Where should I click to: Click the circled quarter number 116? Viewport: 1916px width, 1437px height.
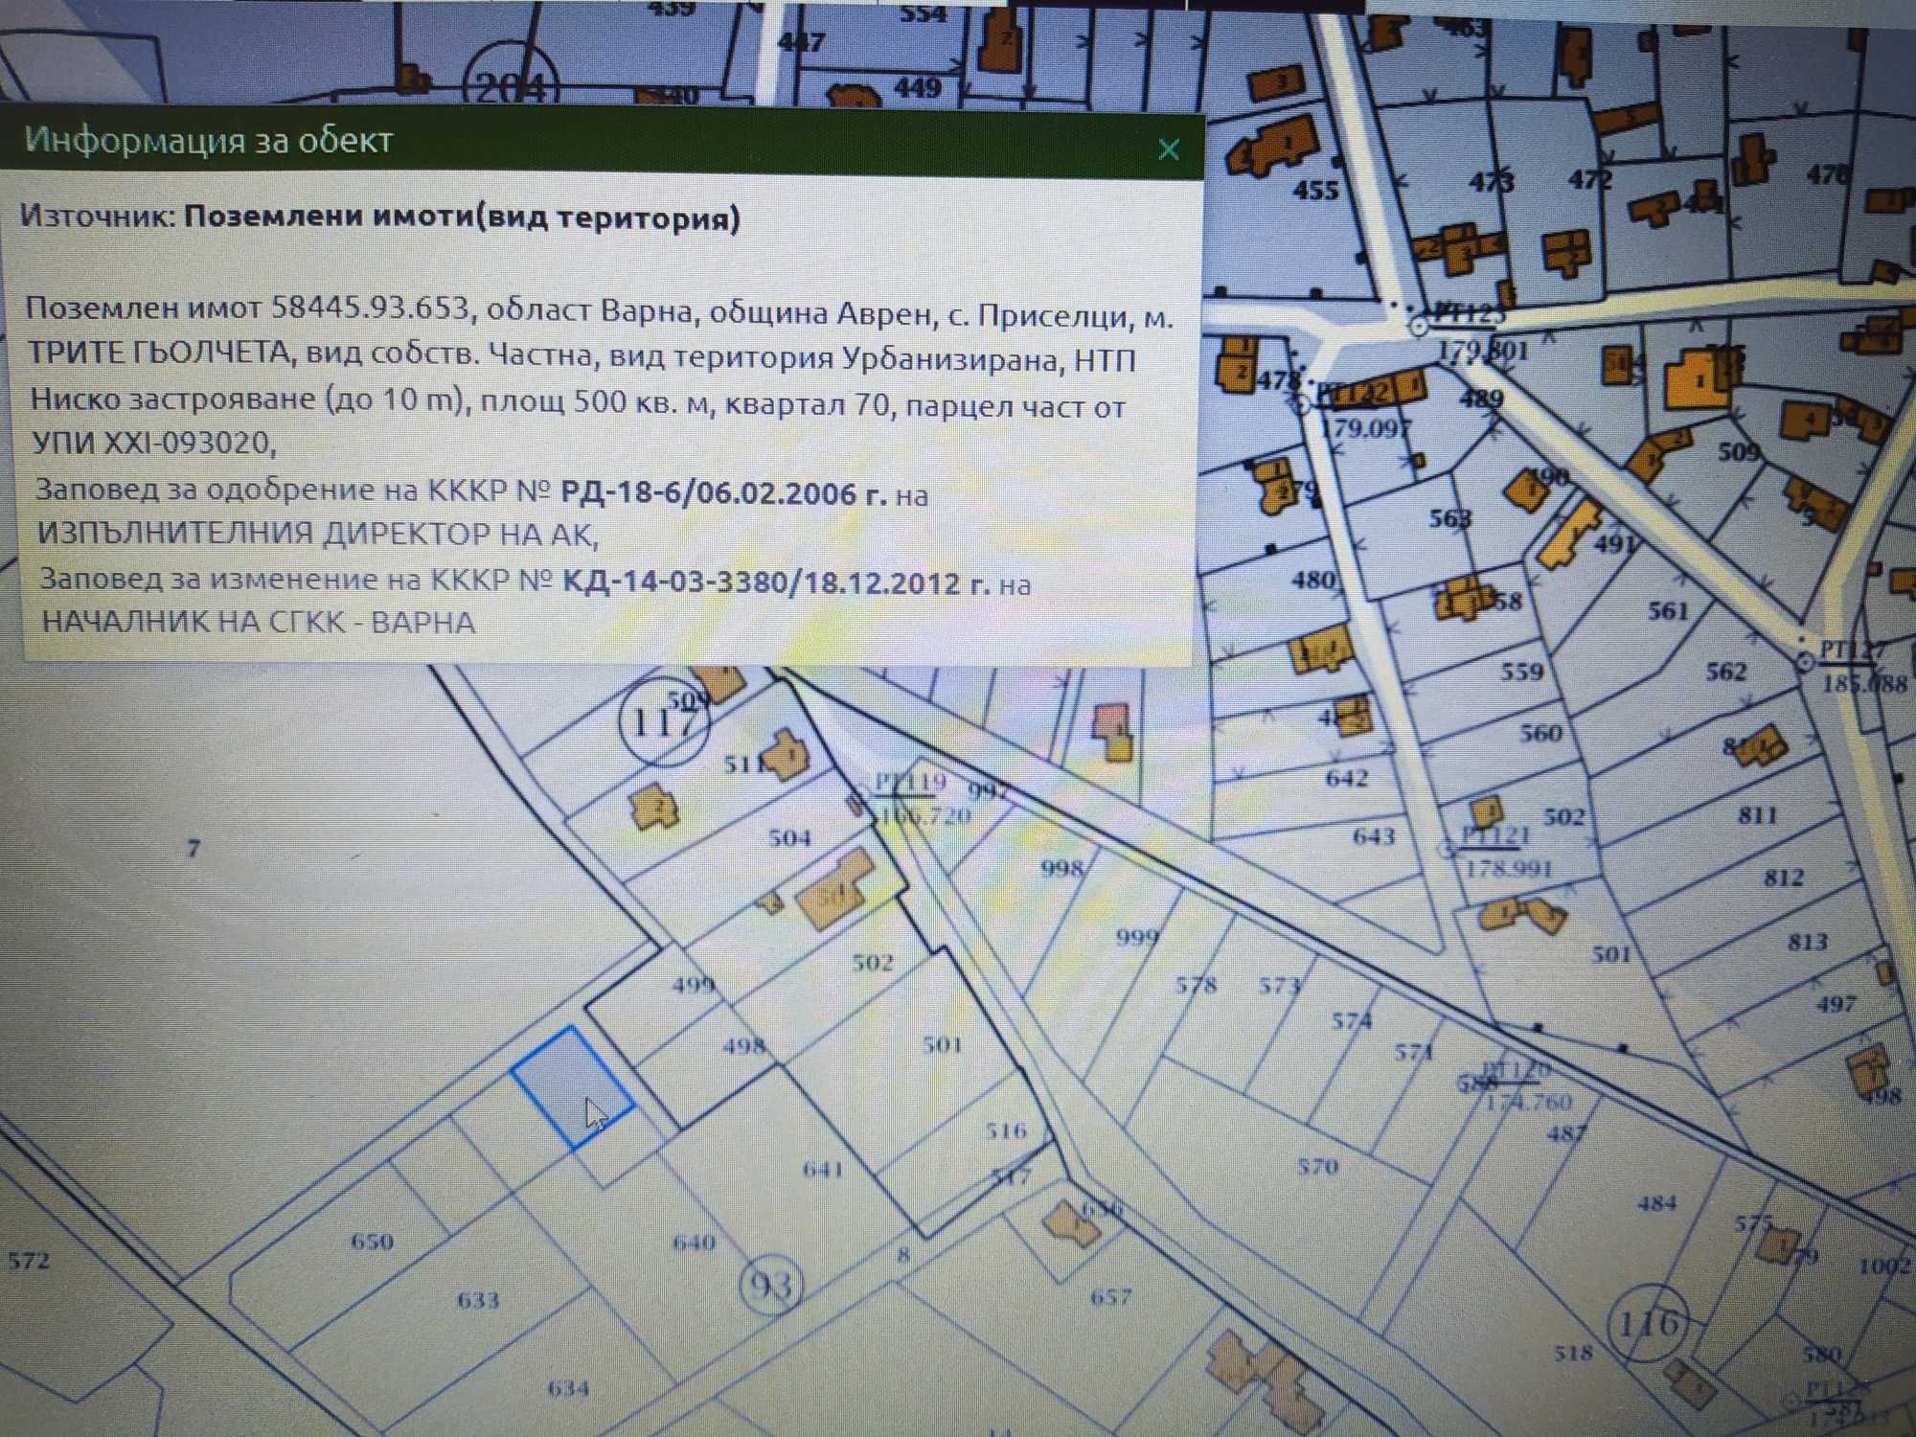[x=1648, y=1325]
